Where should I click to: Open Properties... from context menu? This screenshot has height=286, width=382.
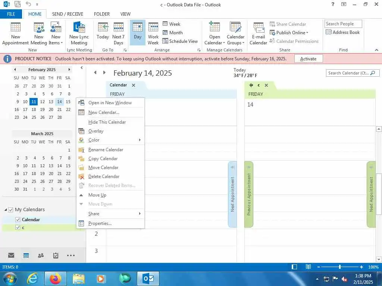pyautogui.click(x=110, y=223)
